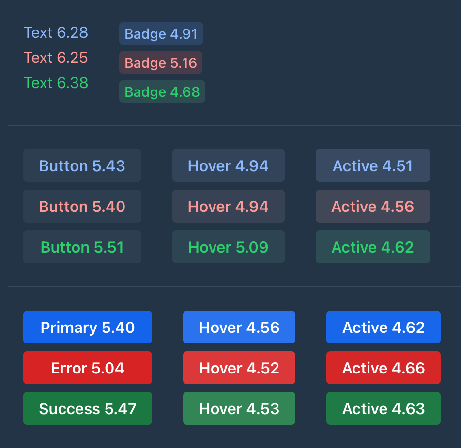Viewport: 461px width, 448px height.
Task: Select the 'Button 5.51' green button
Action: point(82,247)
